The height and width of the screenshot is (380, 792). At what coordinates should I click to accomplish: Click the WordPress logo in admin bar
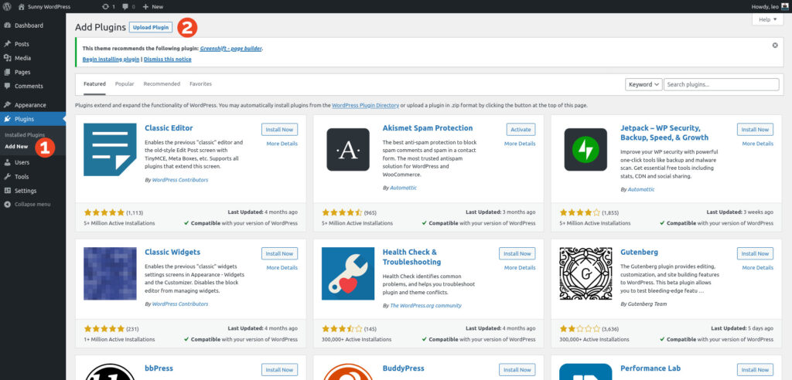(x=7, y=6)
